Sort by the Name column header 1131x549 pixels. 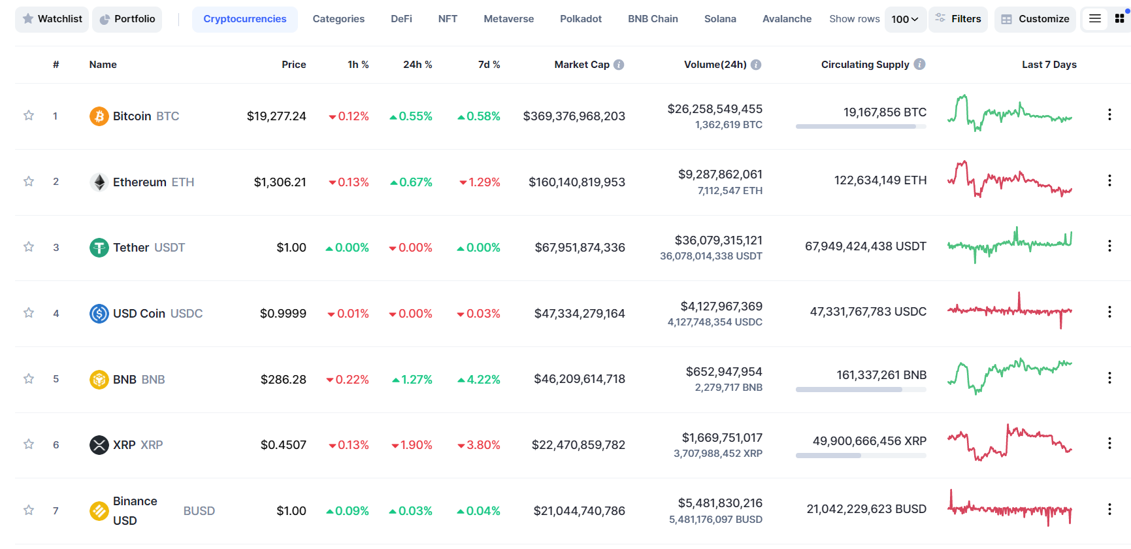(103, 65)
